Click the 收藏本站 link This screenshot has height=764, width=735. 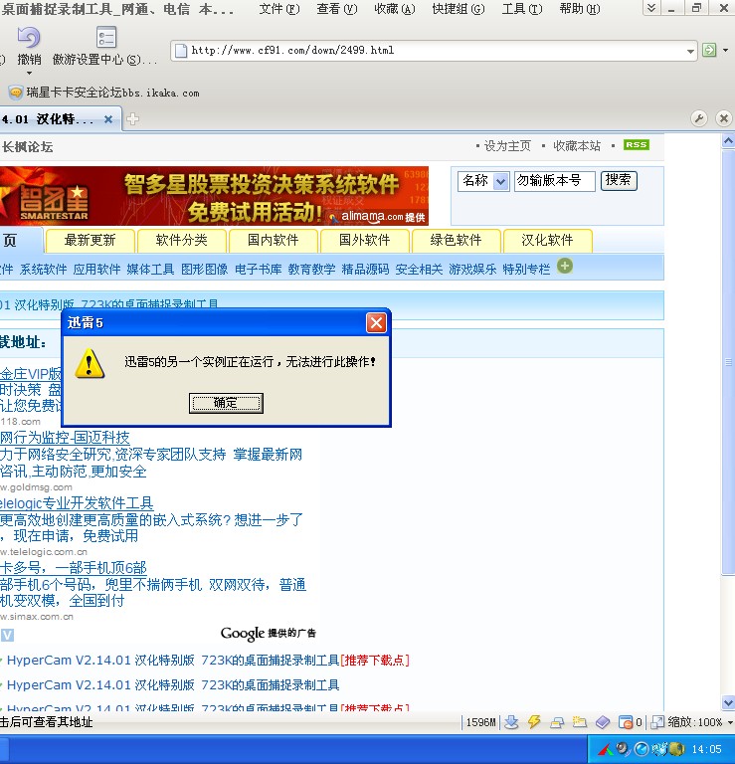(577, 145)
